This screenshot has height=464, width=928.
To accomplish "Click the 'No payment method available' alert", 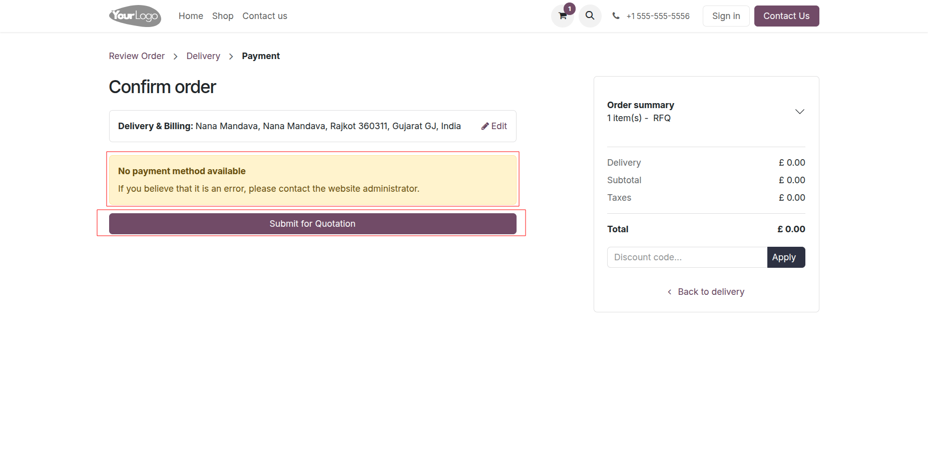I will (x=312, y=180).
